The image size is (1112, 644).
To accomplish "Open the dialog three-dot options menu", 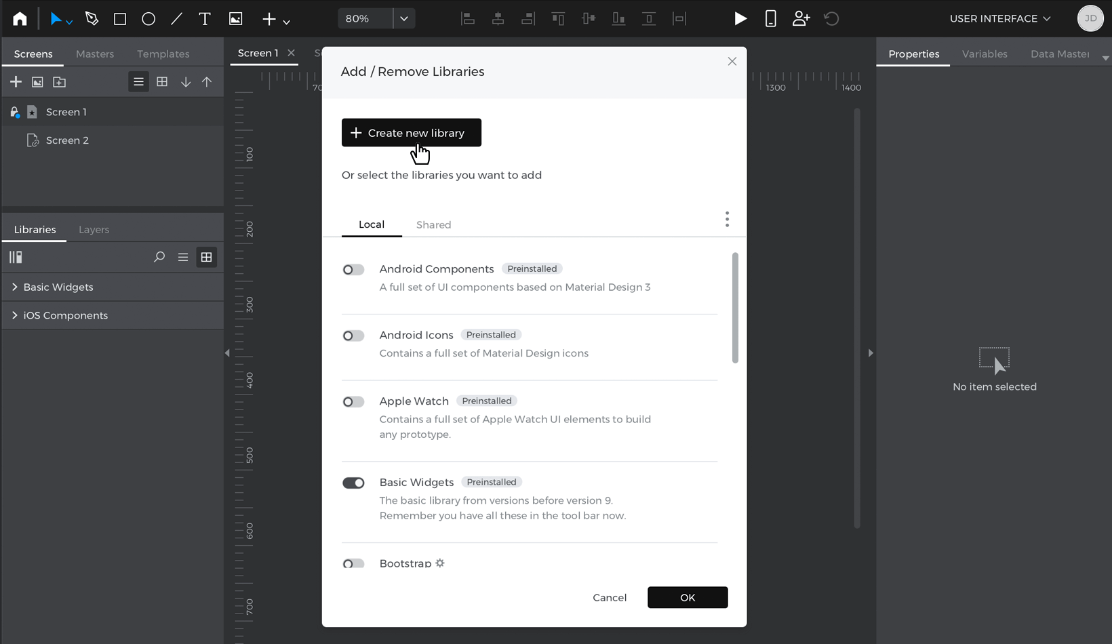I will [727, 219].
